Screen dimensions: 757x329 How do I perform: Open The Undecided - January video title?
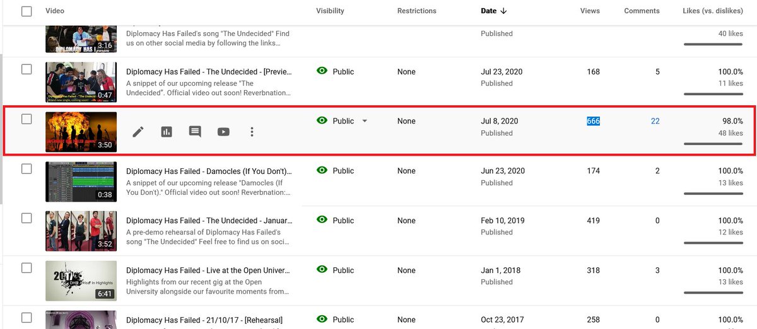tap(209, 221)
